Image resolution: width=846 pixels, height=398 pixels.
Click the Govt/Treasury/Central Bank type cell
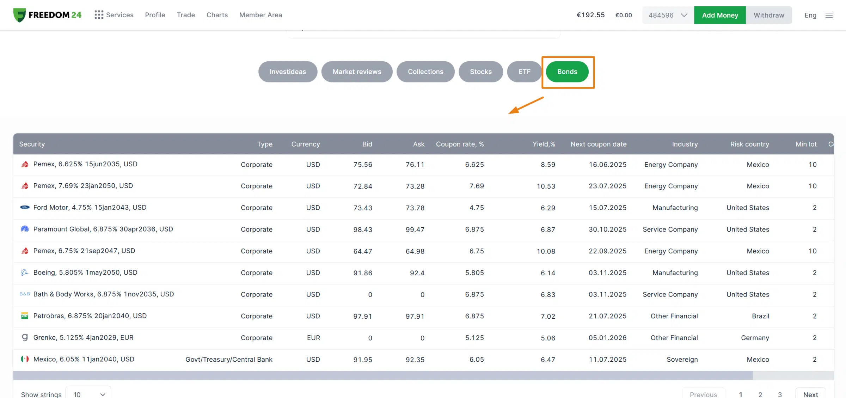229,360
